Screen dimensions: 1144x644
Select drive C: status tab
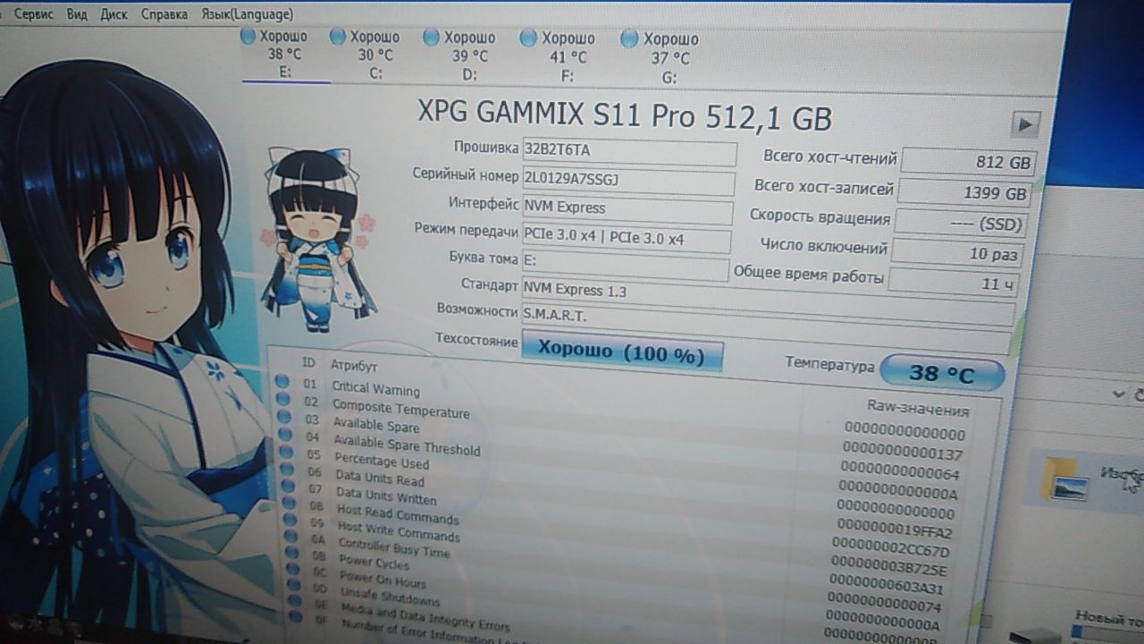point(375,55)
